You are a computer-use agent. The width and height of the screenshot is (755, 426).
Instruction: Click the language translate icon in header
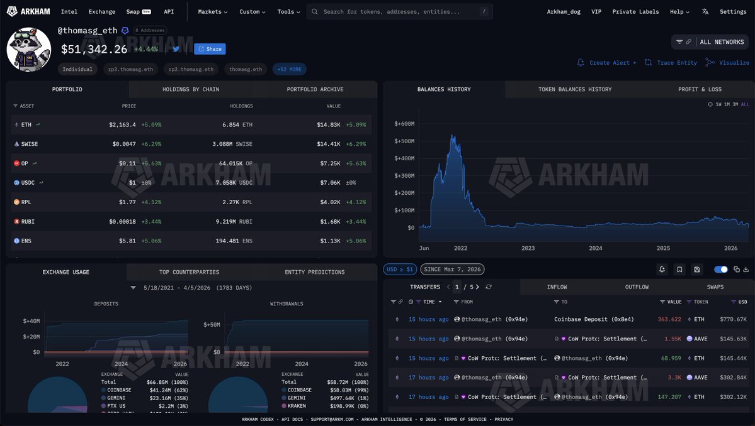705,11
